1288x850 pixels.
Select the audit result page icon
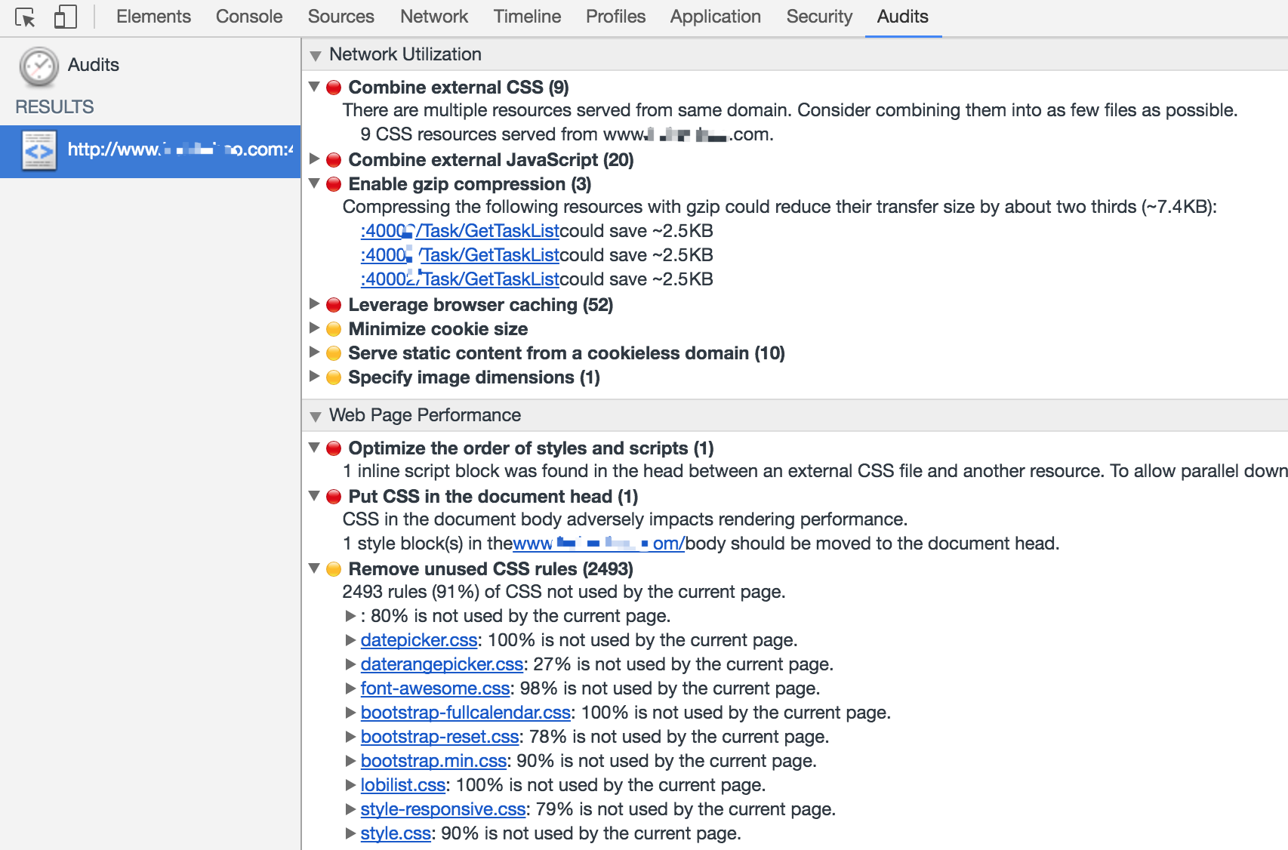(39, 150)
